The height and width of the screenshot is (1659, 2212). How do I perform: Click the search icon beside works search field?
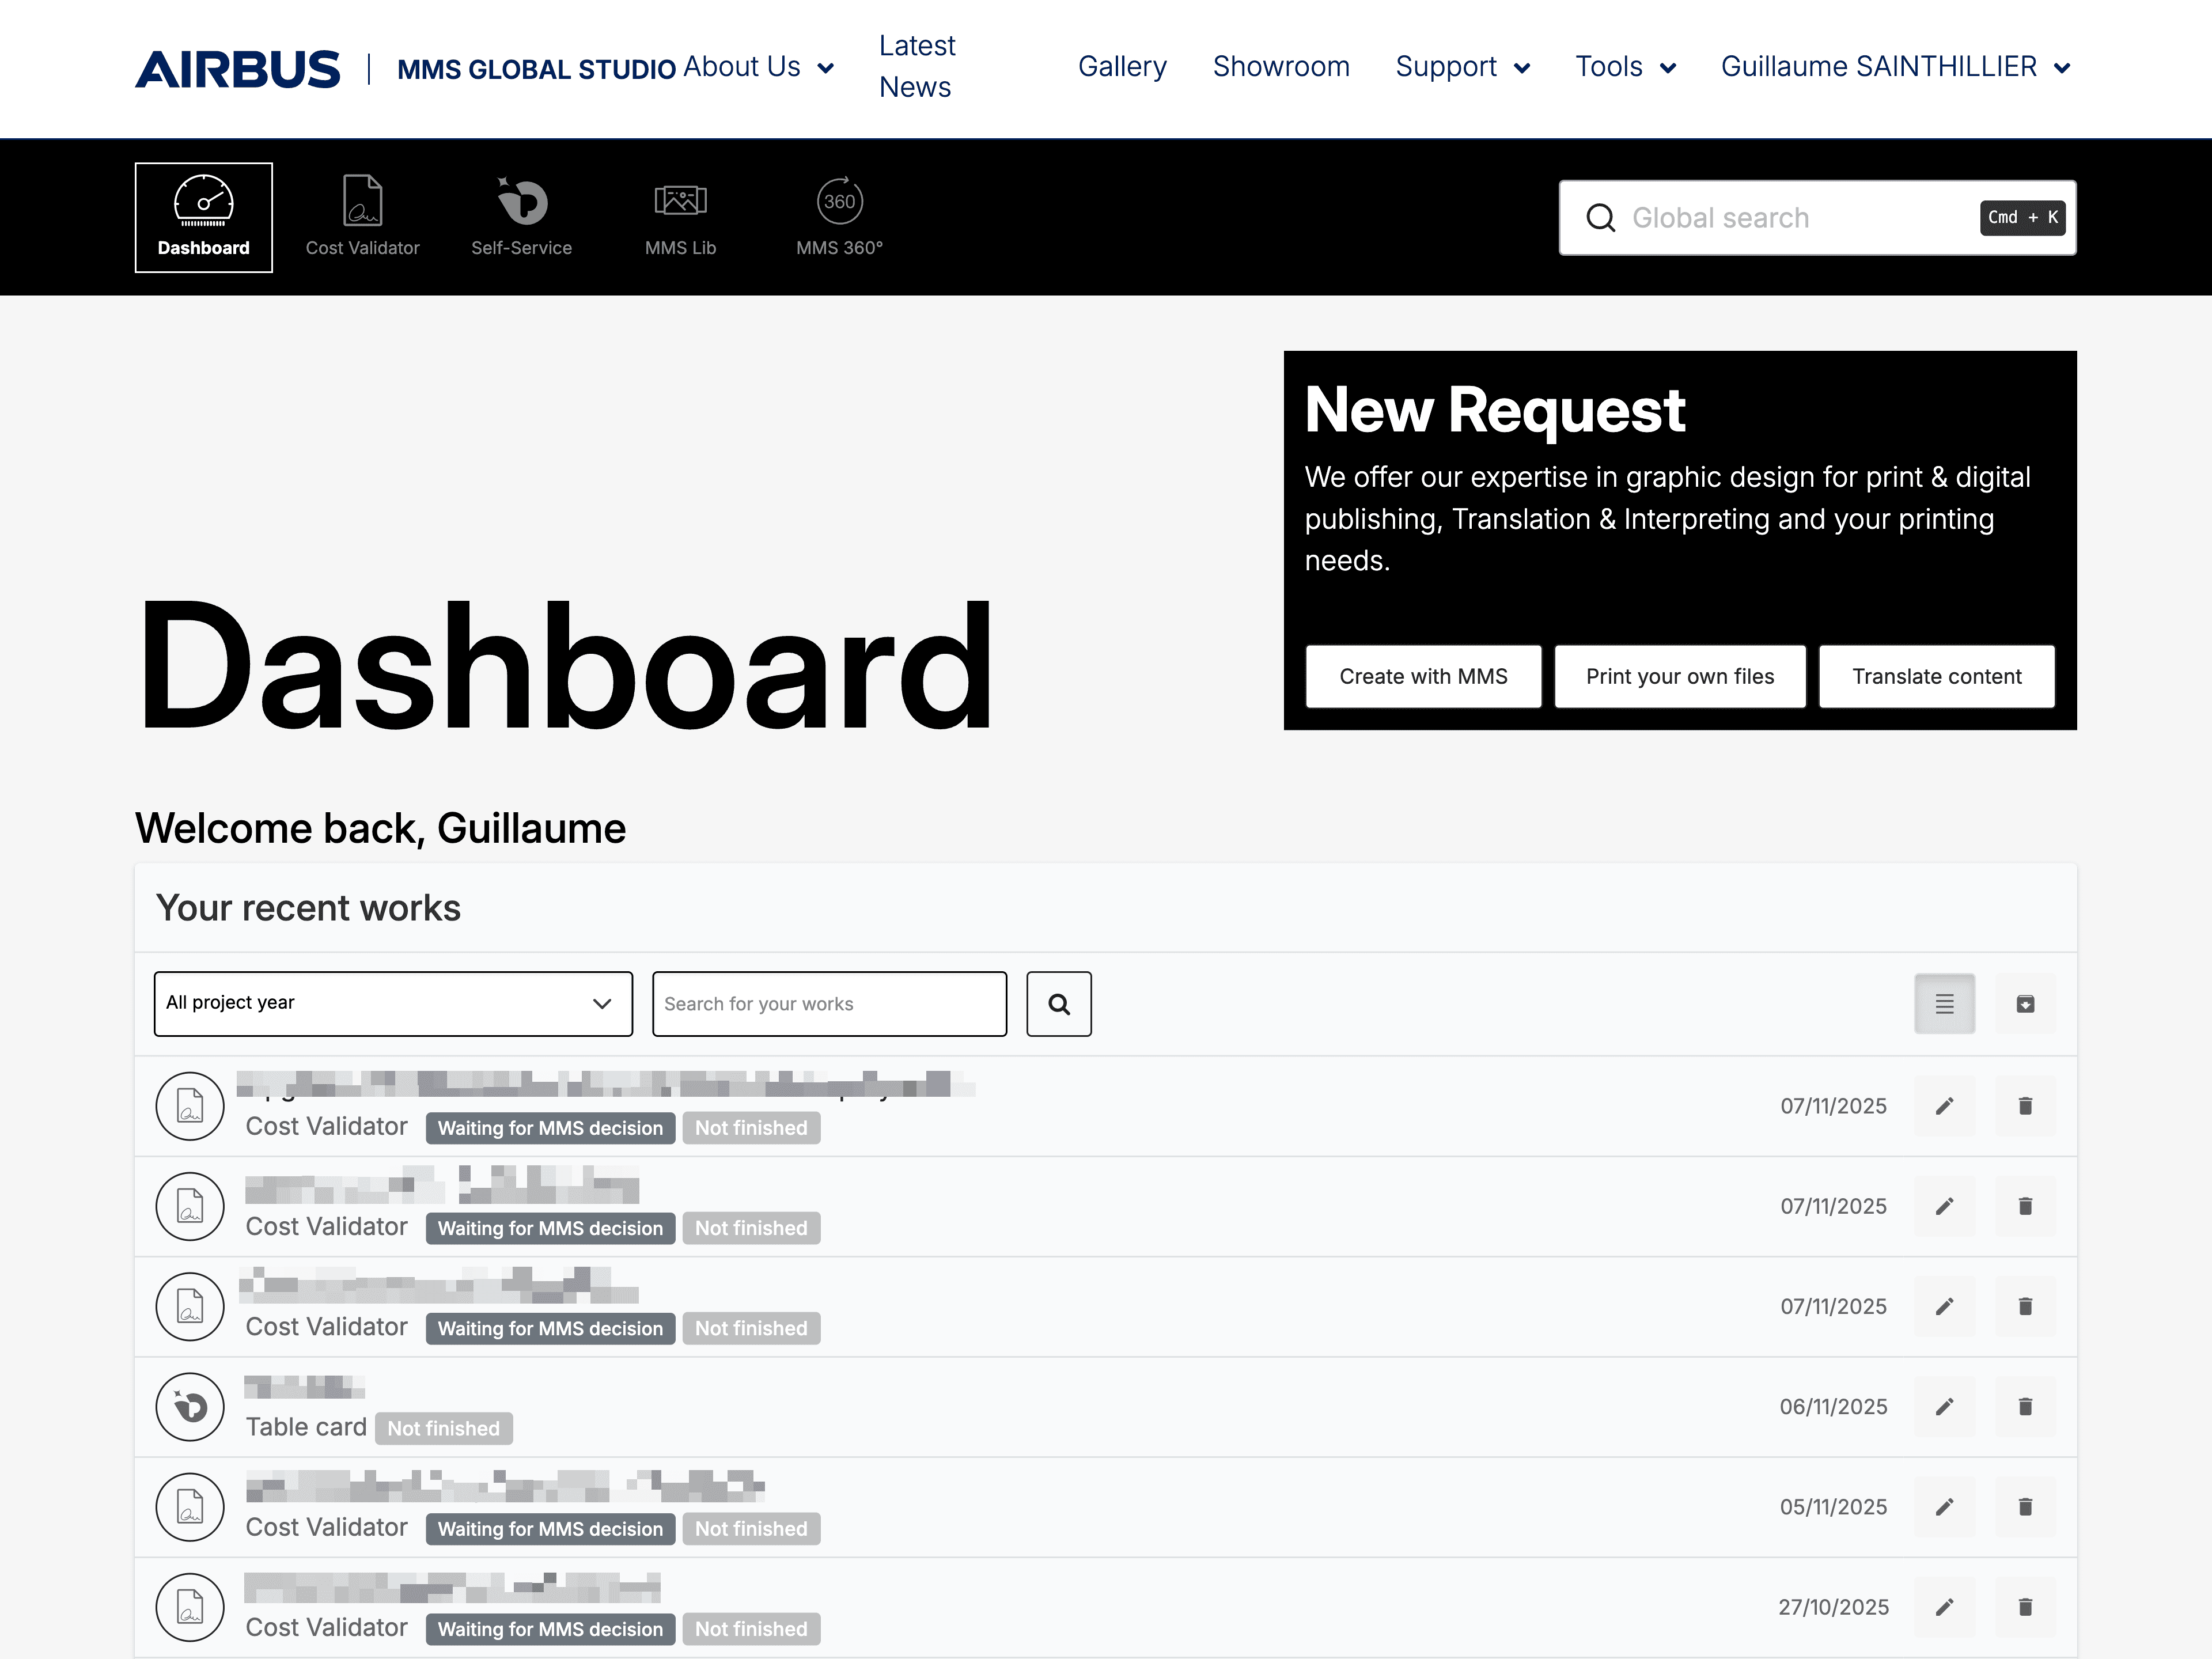(x=1058, y=1003)
